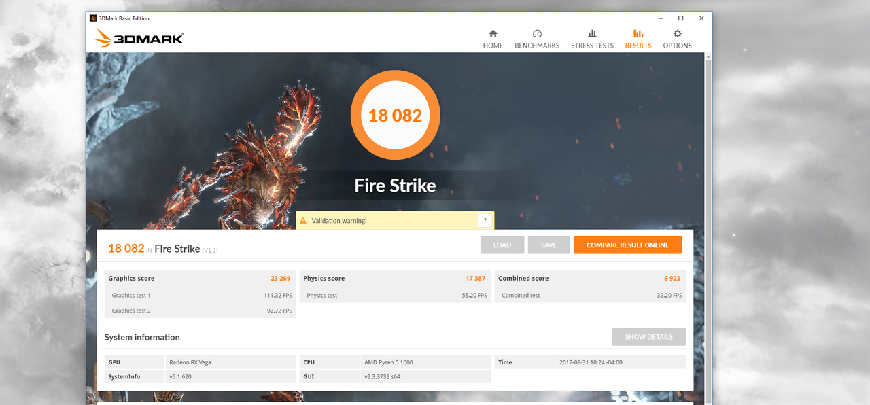Click 32.20 FPS value

[669, 296]
